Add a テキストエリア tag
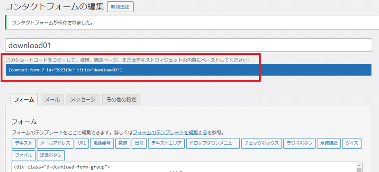 (166, 143)
